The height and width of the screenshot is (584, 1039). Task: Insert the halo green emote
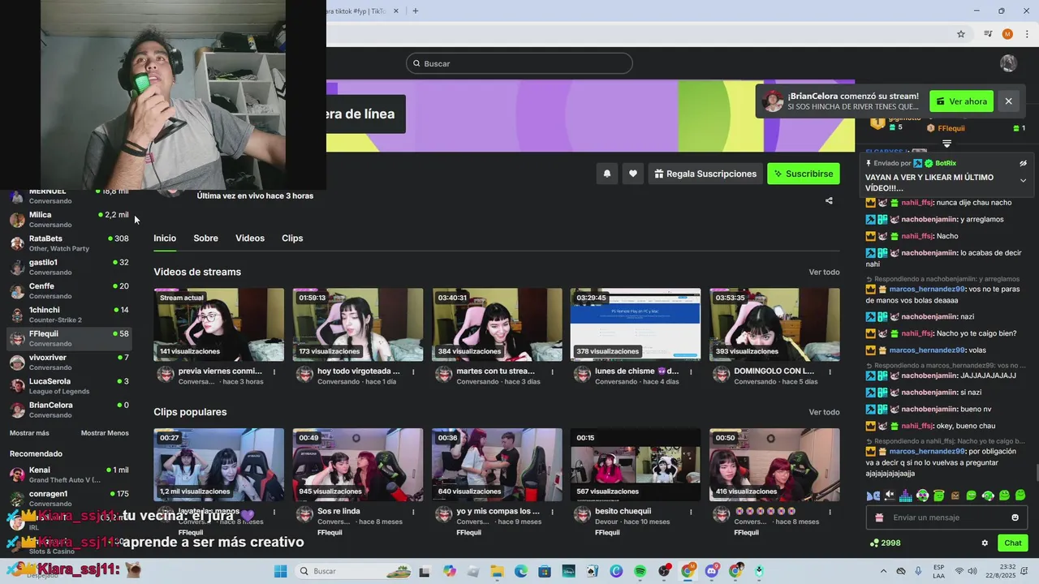pos(939,496)
